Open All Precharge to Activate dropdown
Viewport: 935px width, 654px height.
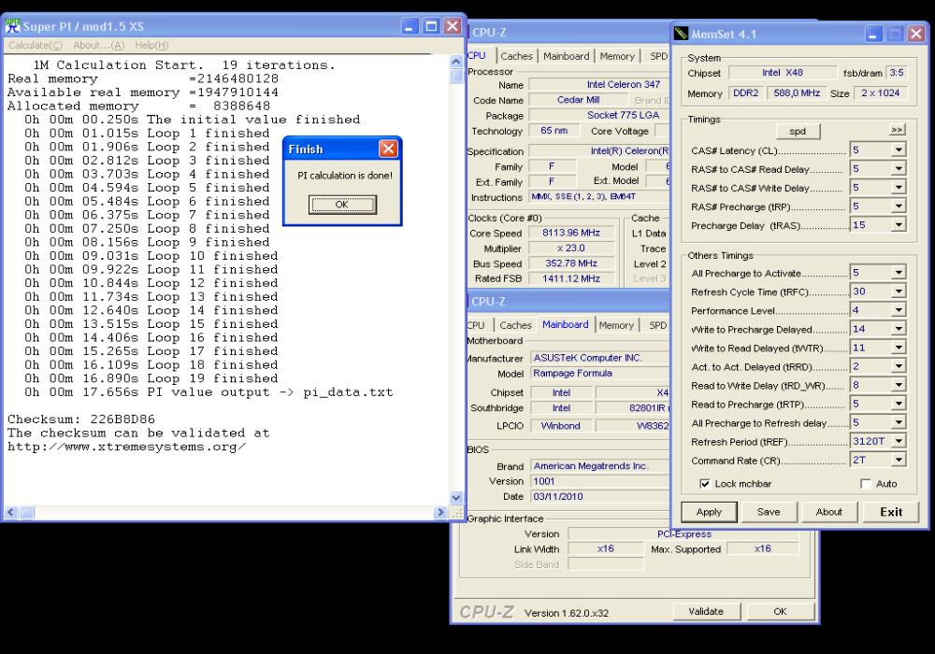point(899,273)
